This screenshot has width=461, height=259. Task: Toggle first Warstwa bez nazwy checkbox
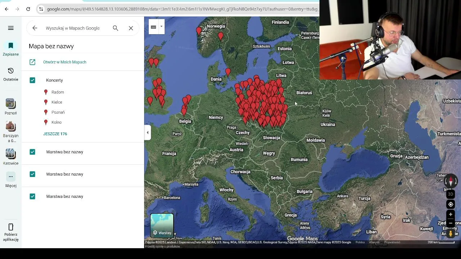[32, 152]
